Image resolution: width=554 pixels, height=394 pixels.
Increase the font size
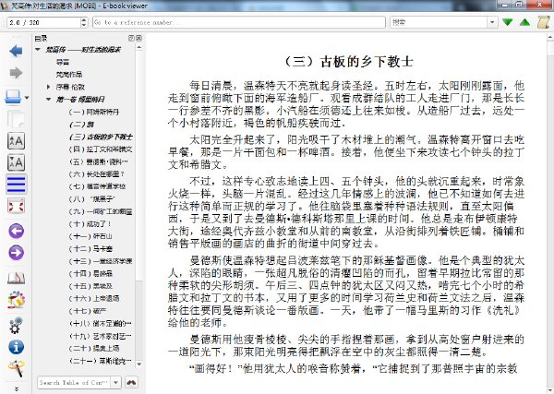pos(16,141)
